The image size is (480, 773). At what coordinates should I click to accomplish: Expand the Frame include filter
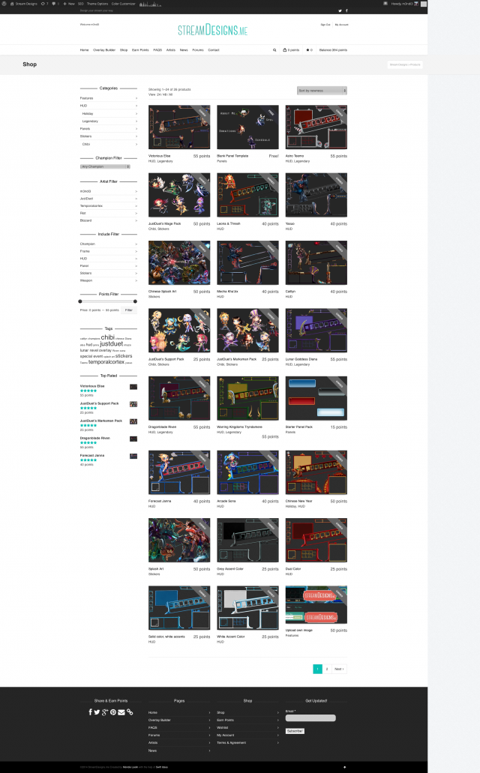109,251
